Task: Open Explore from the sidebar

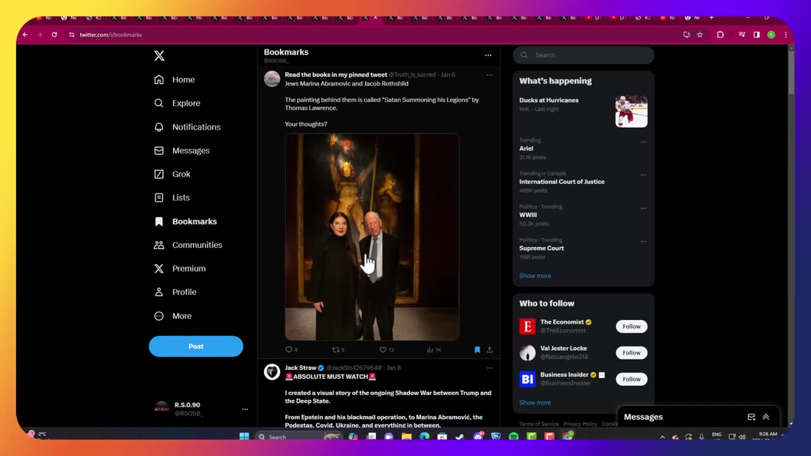Action: point(177,103)
